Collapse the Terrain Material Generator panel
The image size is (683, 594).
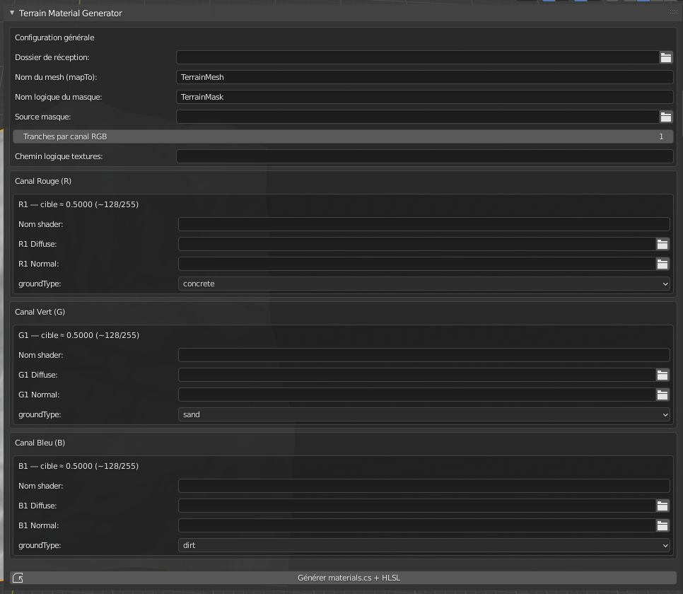coord(12,13)
